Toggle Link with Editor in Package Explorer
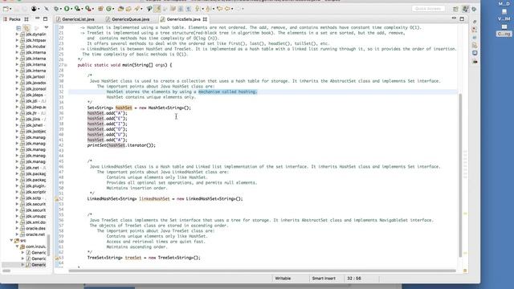This screenshot has width=514, height=289. point(27,28)
